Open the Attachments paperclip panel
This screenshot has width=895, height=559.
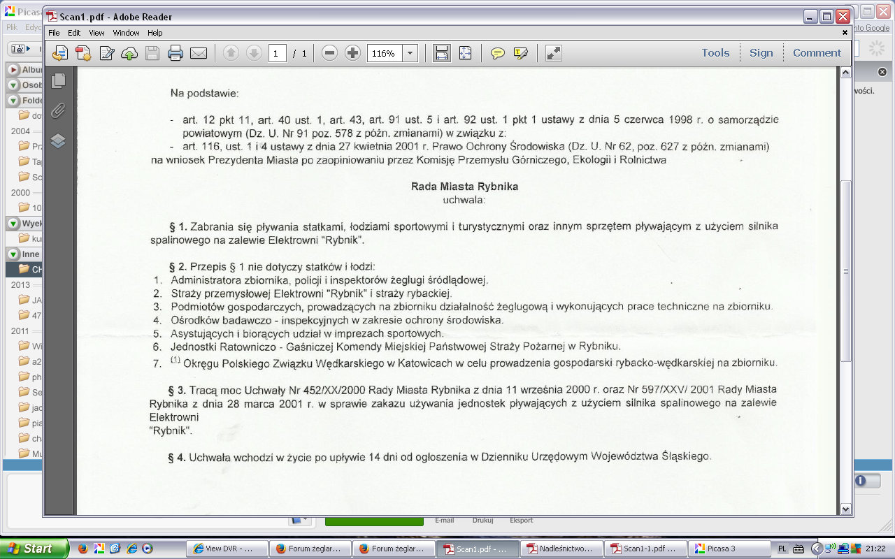(x=59, y=110)
